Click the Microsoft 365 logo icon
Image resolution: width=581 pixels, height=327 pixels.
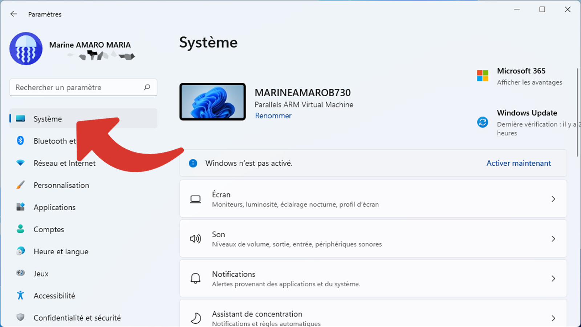pyautogui.click(x=483, y=76)
